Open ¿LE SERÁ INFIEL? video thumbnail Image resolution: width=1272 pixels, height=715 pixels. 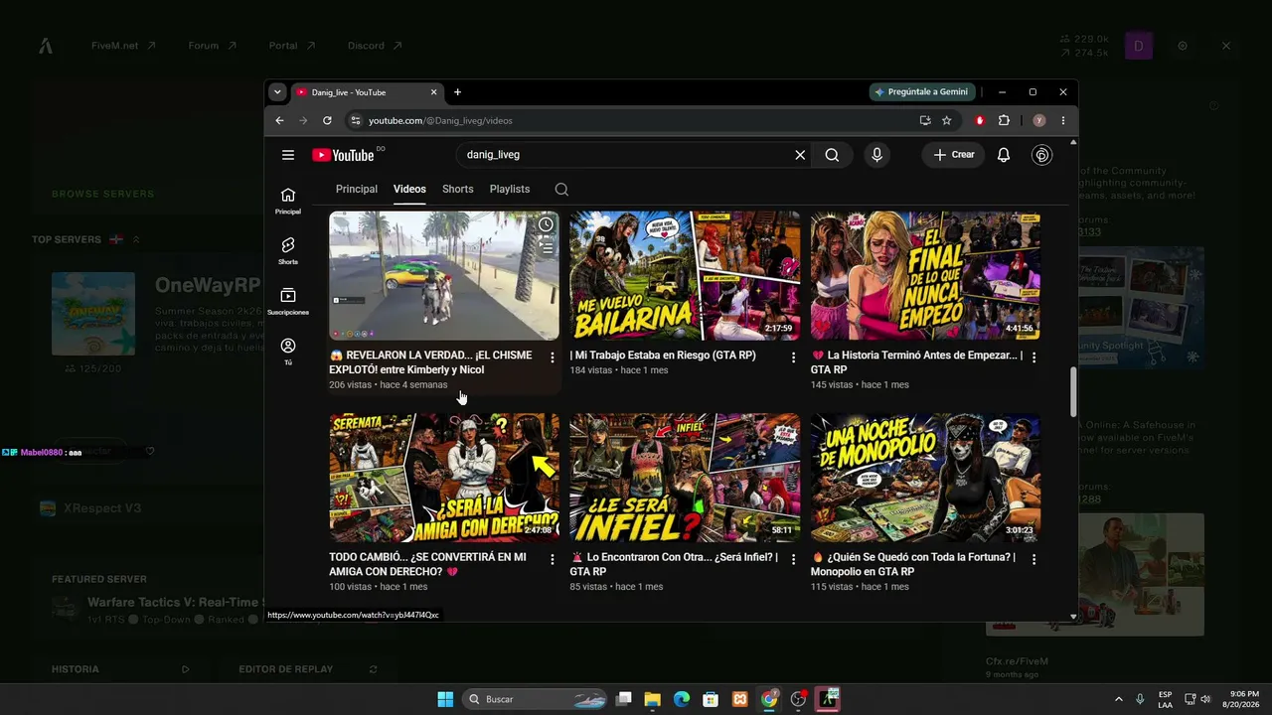pyautogui.click(x=685, y=478)
